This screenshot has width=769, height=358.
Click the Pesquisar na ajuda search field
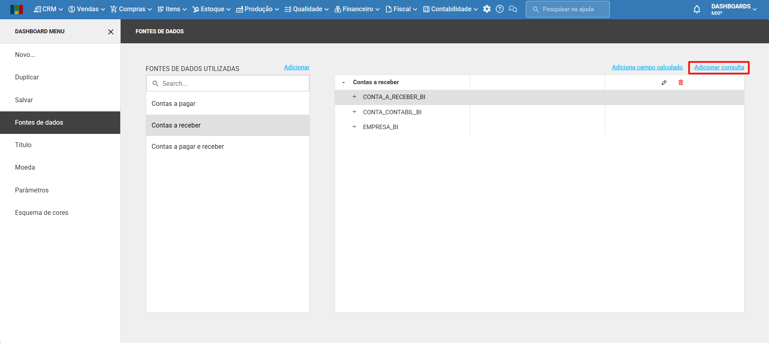[x=568, y=9]
